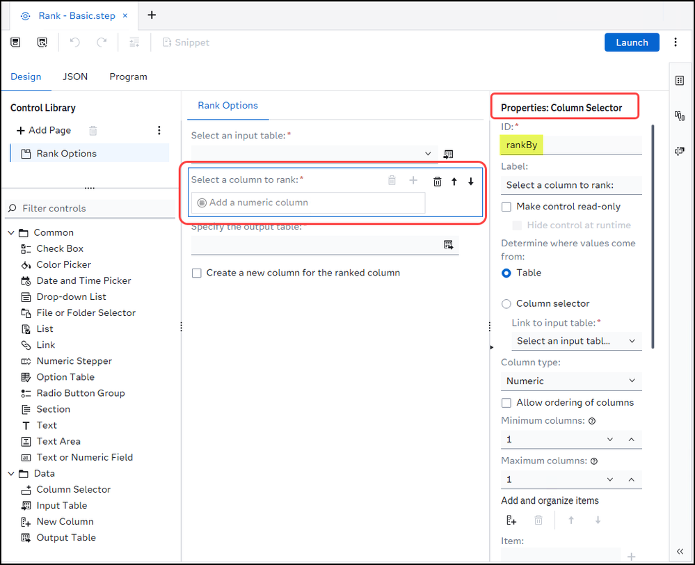Open Link to input table dropdown

(x=576, y=341)
